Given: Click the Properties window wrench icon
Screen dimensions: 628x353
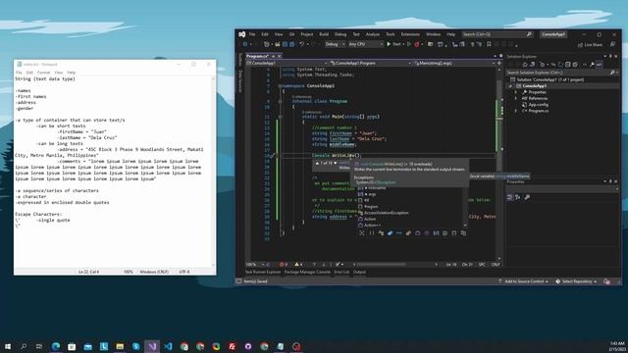Looking at the screenshot, I should [x=527, y=197].
